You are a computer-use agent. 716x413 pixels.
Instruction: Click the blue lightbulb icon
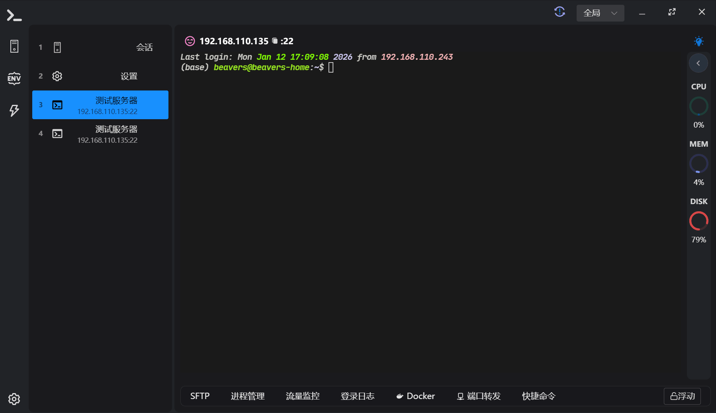click(698, 41)
